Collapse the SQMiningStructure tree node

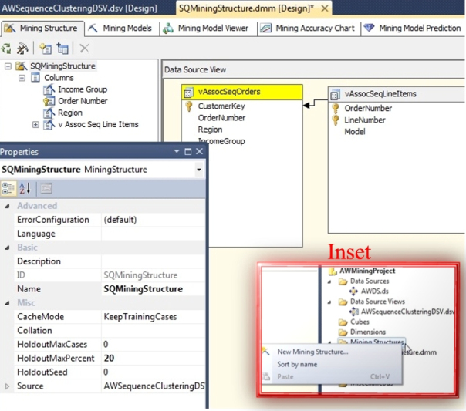point(8,66)
